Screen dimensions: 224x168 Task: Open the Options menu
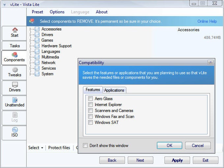[x=57, y=12]
